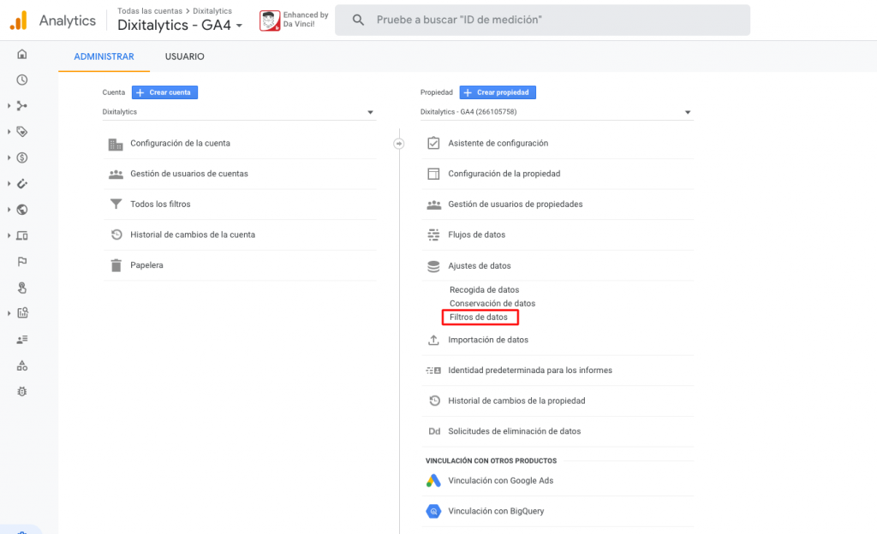Click the Crear propiedad button
Viewport: 877px width, 534px height.
[x=498, y=92]
